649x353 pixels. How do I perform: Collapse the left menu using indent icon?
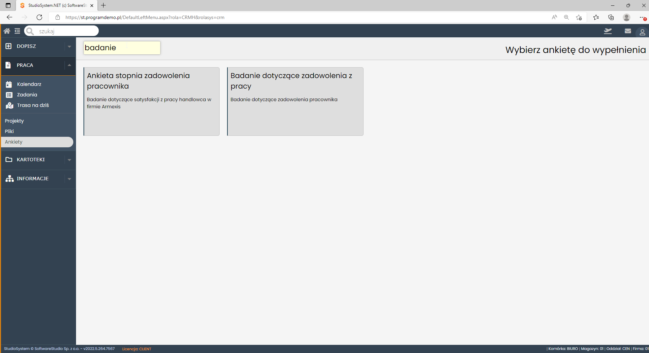pos(17,31)
